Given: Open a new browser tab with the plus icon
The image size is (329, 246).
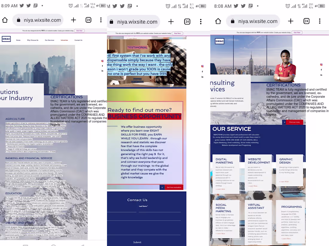Looking at the screenshot, I should pos(74,20).
